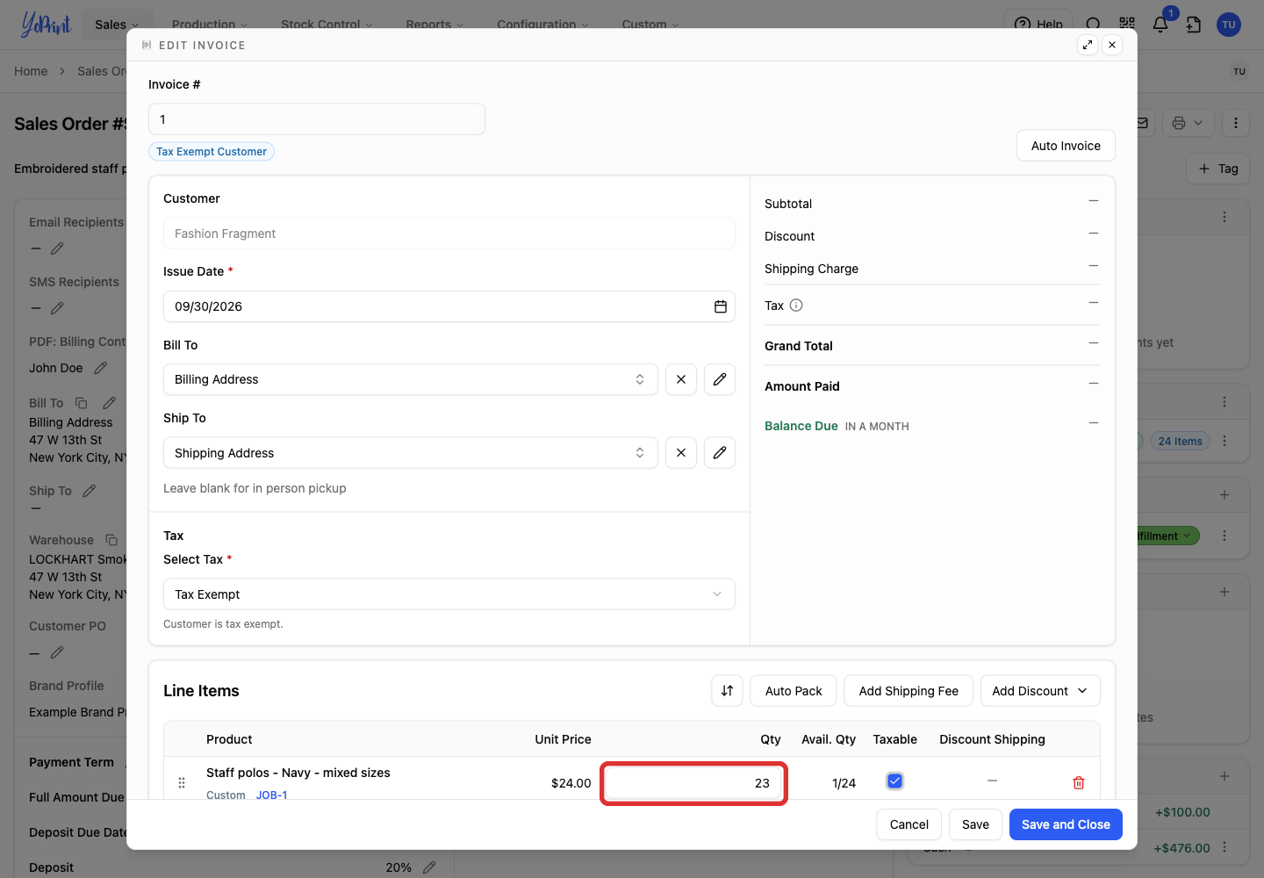Toggle Taxable checkbox for Staff polos
Screen dimensions: 1264x878
tap(894, 781)
